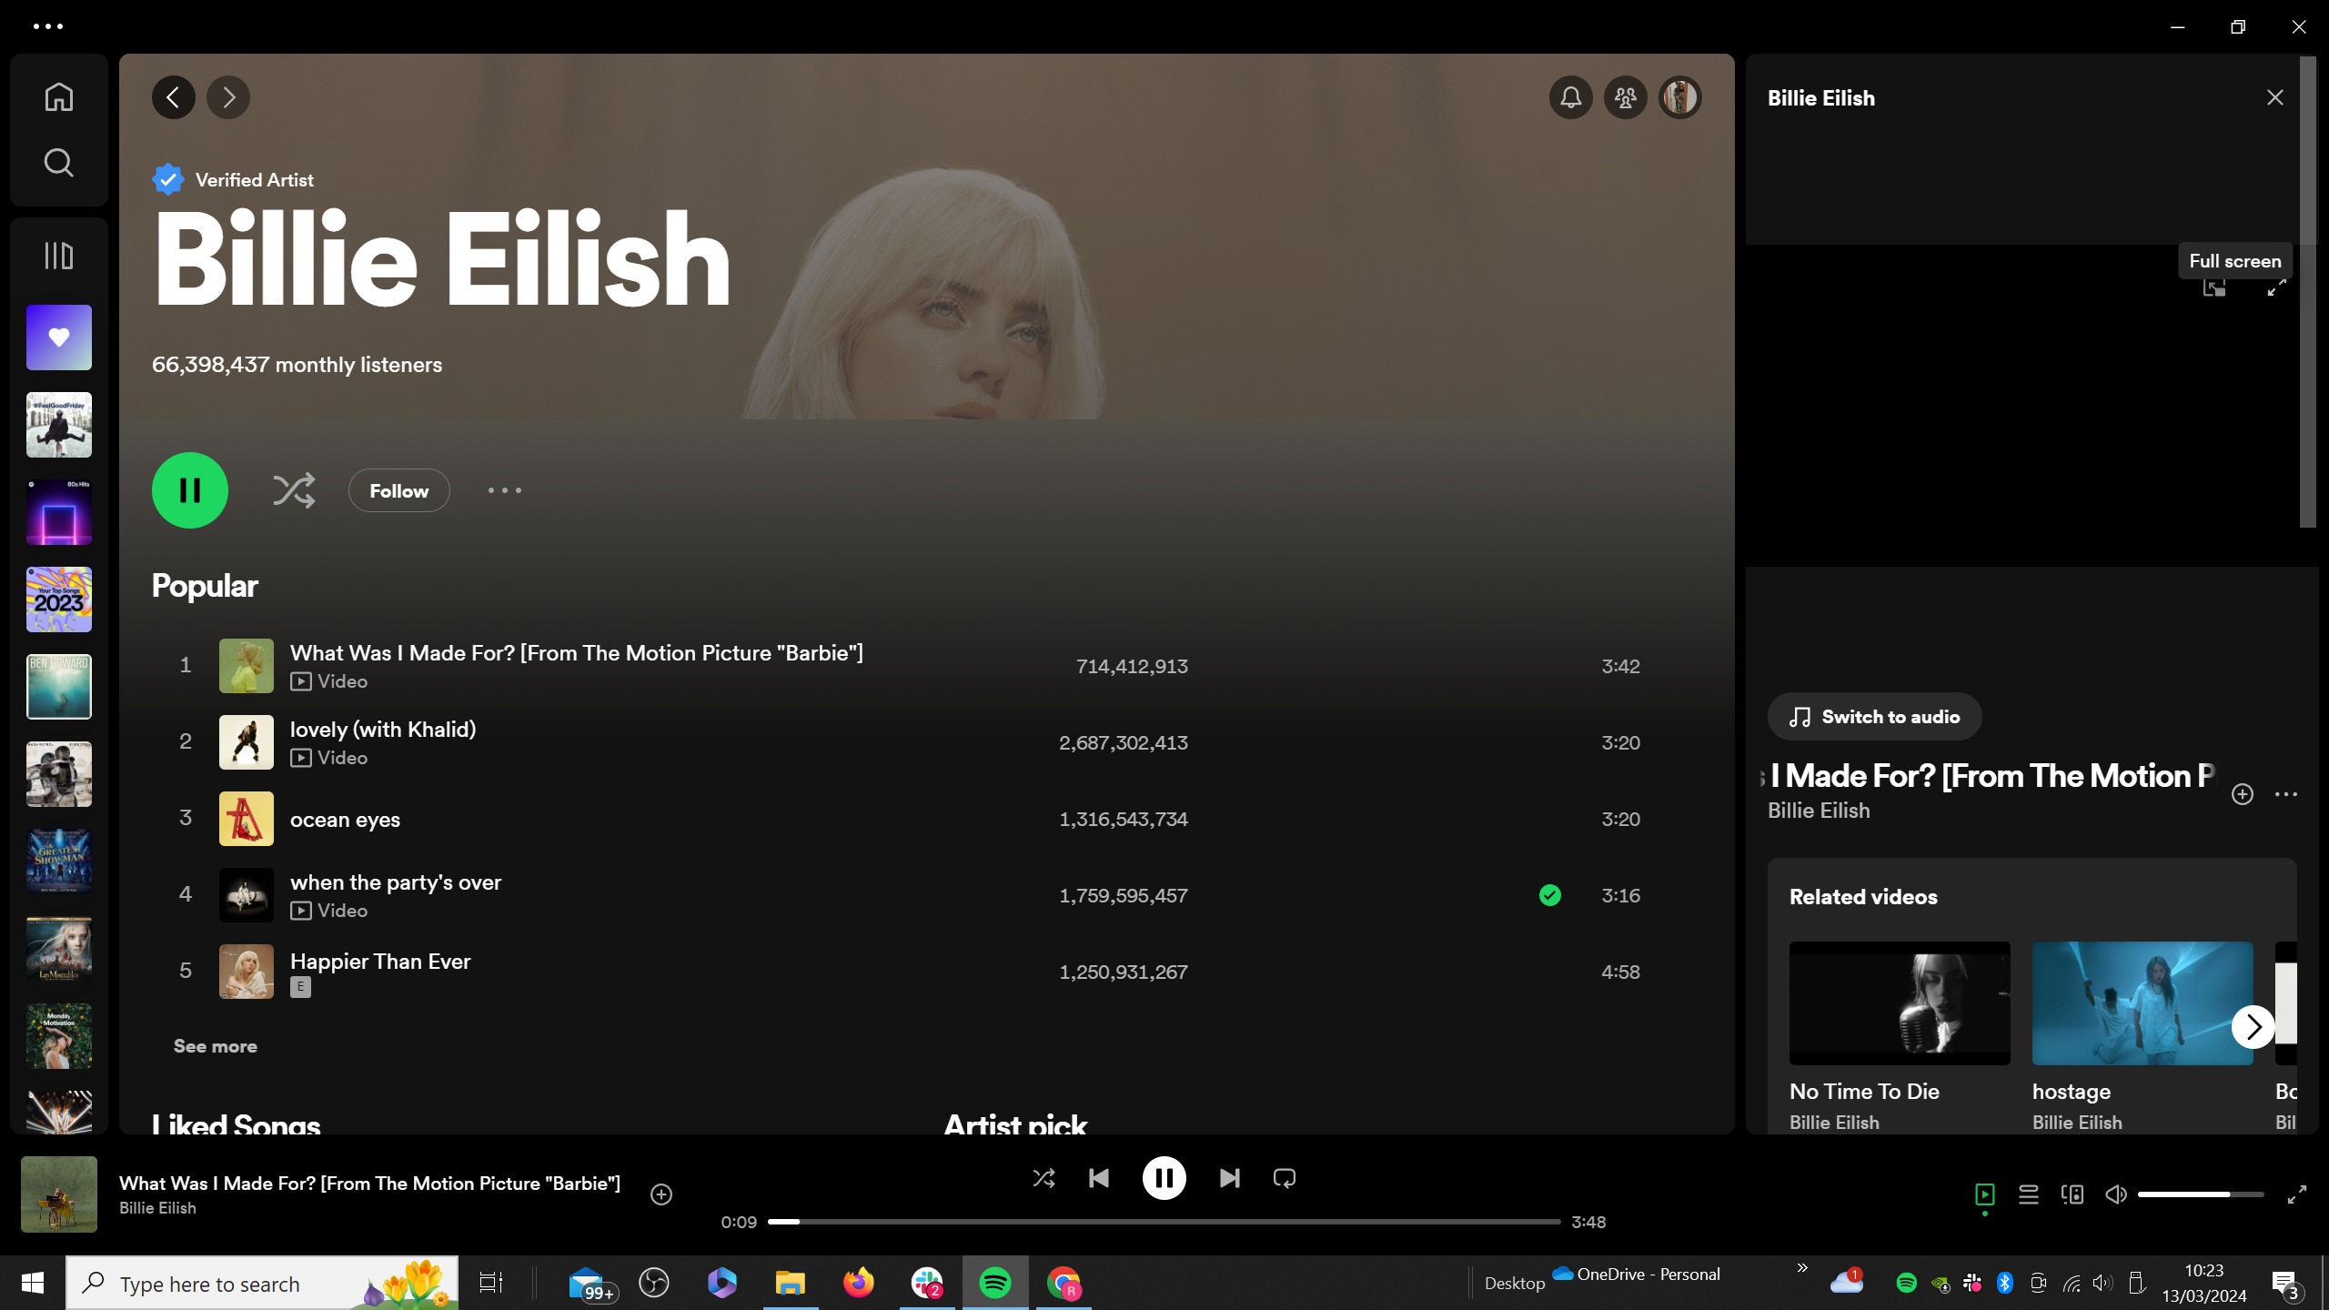
Task: Click the Windows taskbar search box
Action: [x=262, y=1284]
